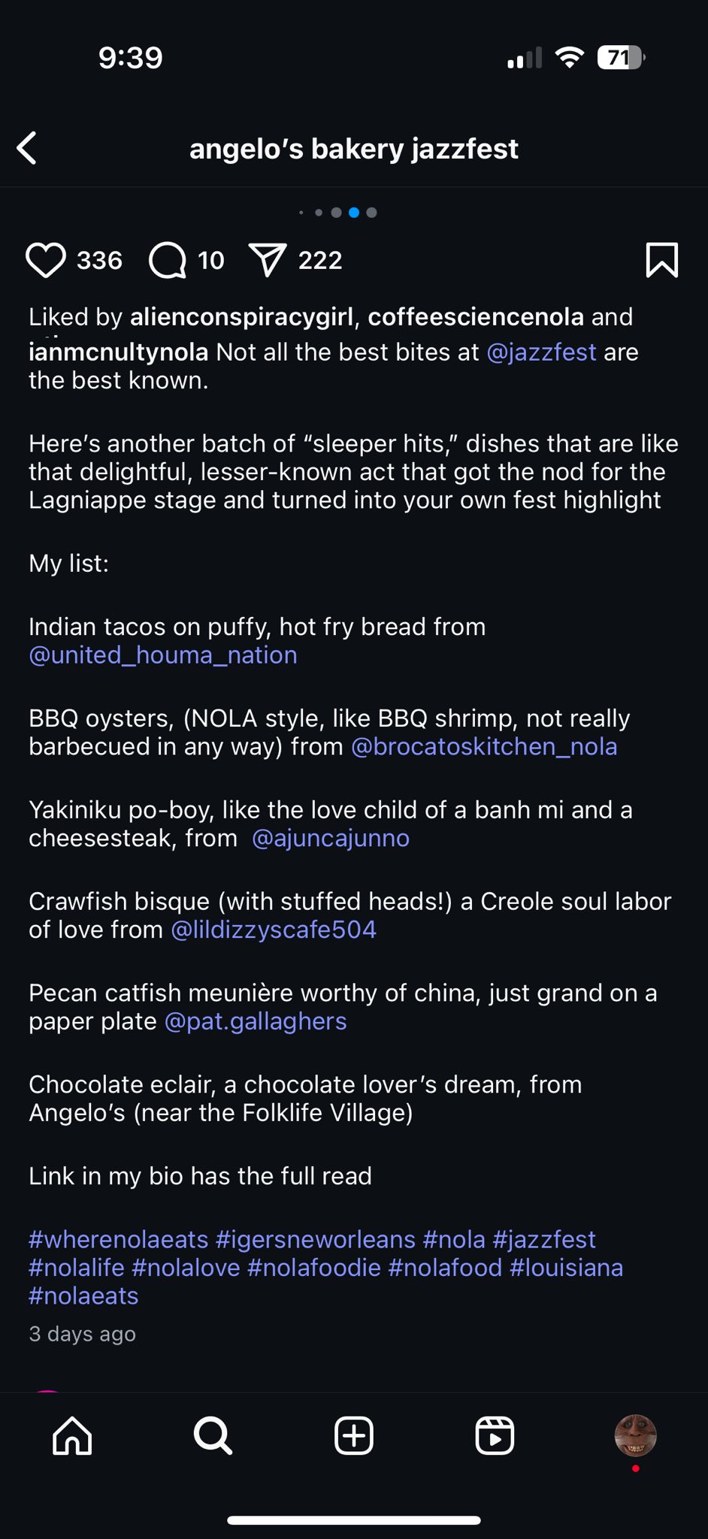Create new post with plus icon
This screenshot has height=1539, width=708.
point(354,1436)
